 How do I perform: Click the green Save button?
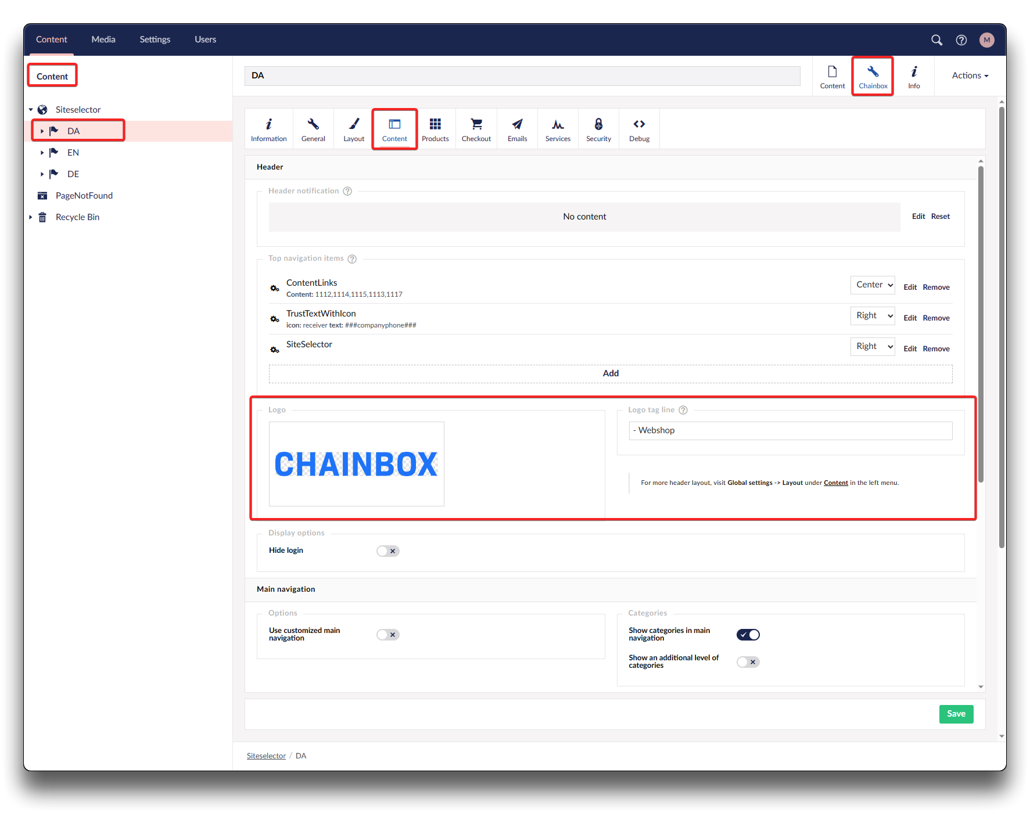click(956, 714)
